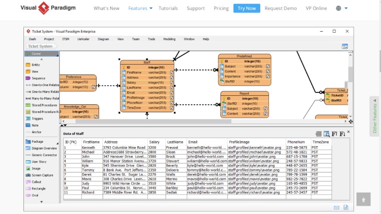Select the Package tool
This screenshot has height=214, width=381.
click(34, 142)
